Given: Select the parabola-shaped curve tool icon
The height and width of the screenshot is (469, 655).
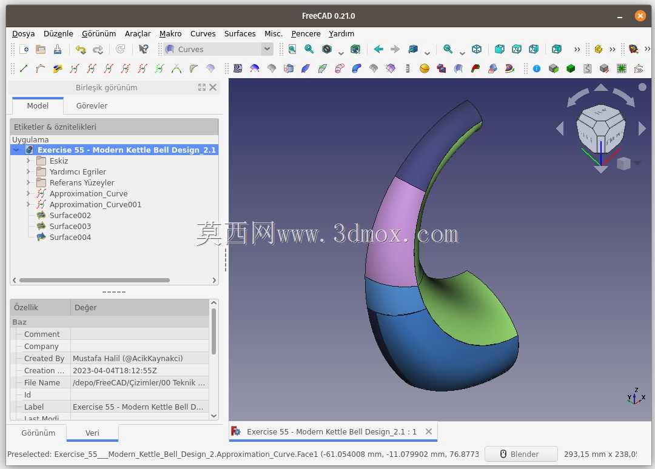Looking at the screenshot, I should (176, 68).
